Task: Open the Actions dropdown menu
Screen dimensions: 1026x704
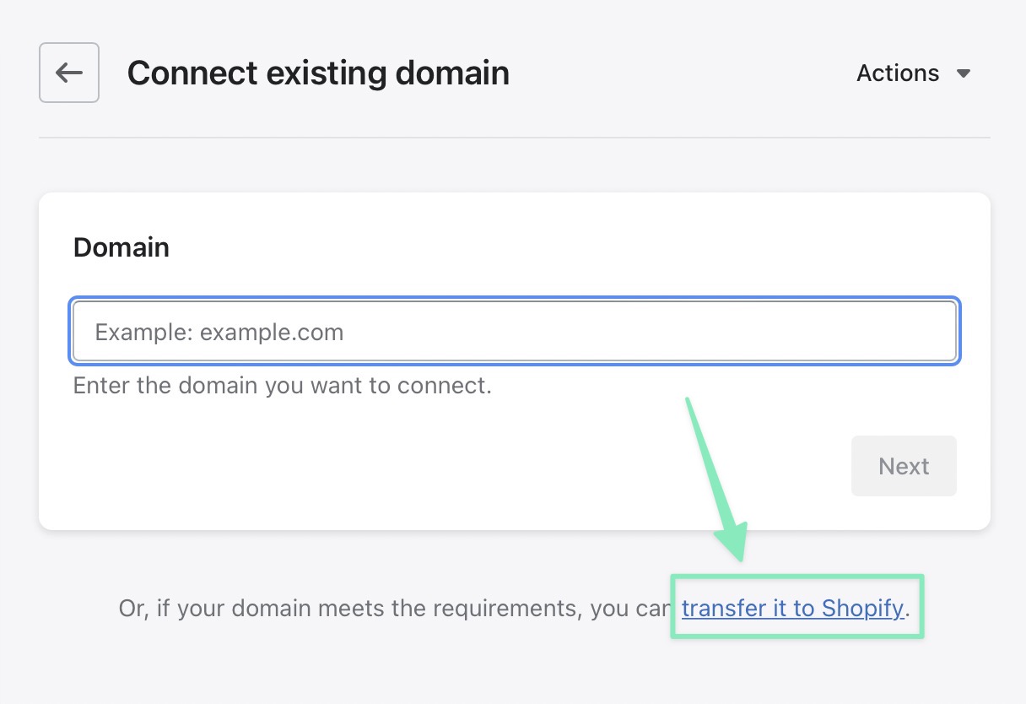Action: click(898, 73)
